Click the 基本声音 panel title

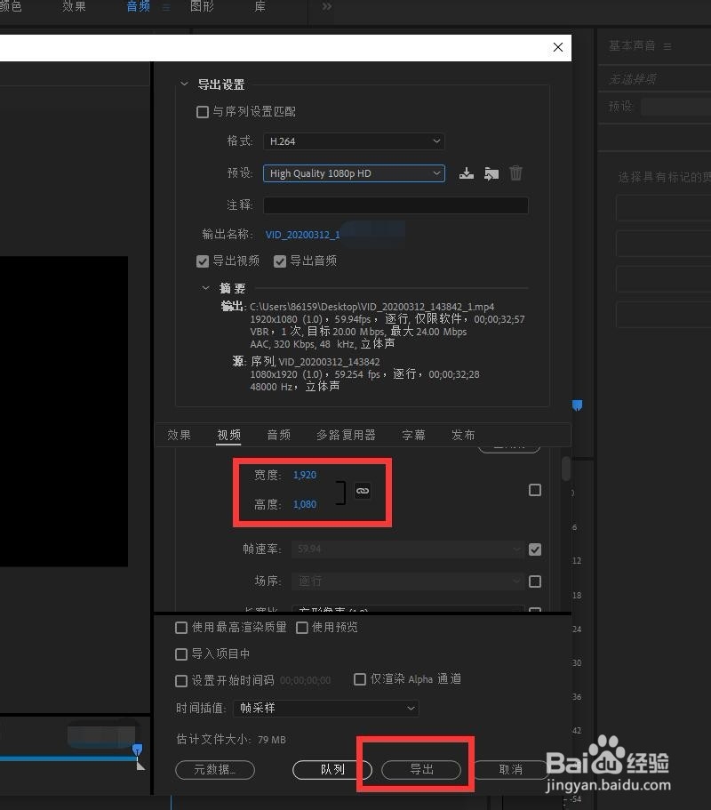point(632,46)
